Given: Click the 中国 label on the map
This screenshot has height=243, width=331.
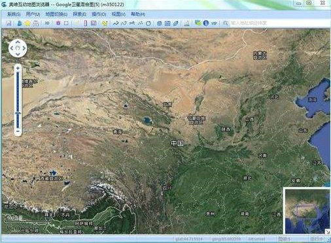Looking at the screenshot, I should [177, 144].
